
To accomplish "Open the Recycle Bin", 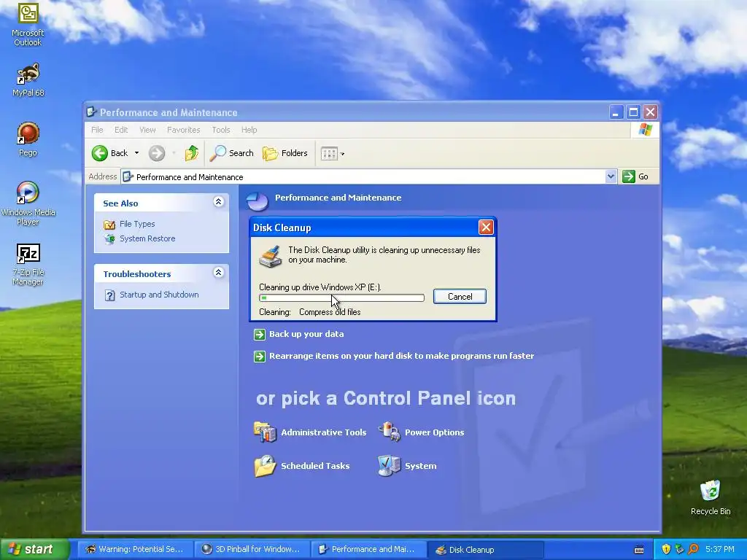I will (711, 498).
